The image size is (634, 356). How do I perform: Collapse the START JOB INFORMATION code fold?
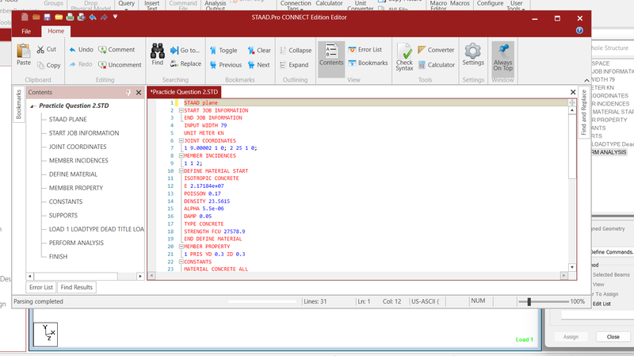(181, 110)
